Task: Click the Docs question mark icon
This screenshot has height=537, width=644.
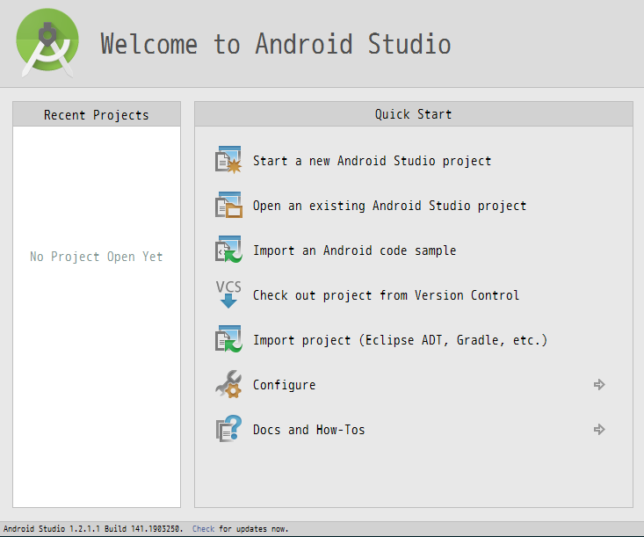Action: 228,429
